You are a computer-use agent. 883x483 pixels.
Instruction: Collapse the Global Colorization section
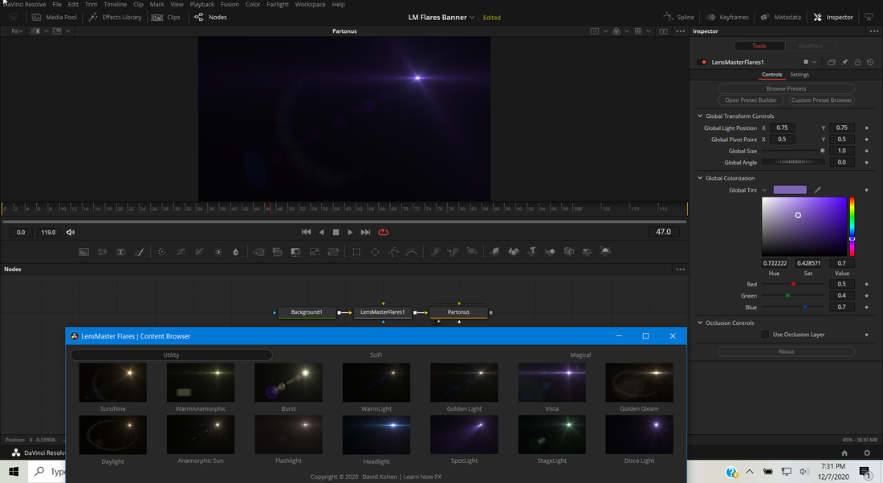pos(700,178)
